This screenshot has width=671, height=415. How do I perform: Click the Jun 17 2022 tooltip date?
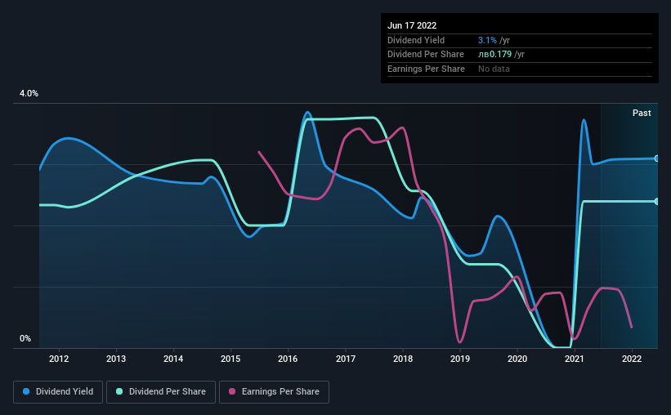click(412, 25)
